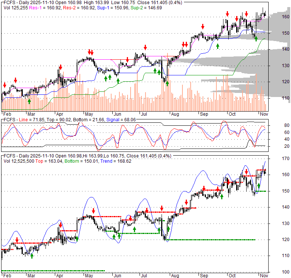Select the Sup-2 = 146.69 legend label
The height and width of the screenshot is (278, 291).
click(x=146, y=8)
